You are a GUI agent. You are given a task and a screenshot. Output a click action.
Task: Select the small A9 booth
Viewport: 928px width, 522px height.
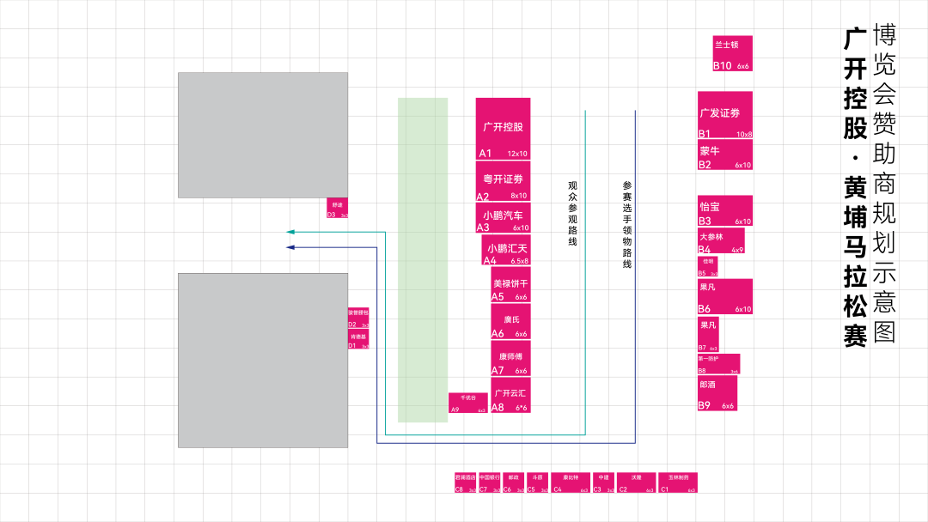click(x=468, y=403)
